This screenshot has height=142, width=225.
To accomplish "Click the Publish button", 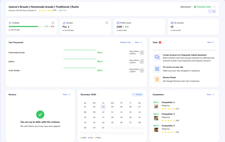I will [x=137, y=94].
